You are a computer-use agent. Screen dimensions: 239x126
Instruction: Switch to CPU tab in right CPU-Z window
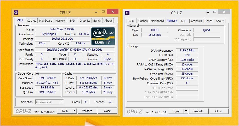tap(131, 21)
